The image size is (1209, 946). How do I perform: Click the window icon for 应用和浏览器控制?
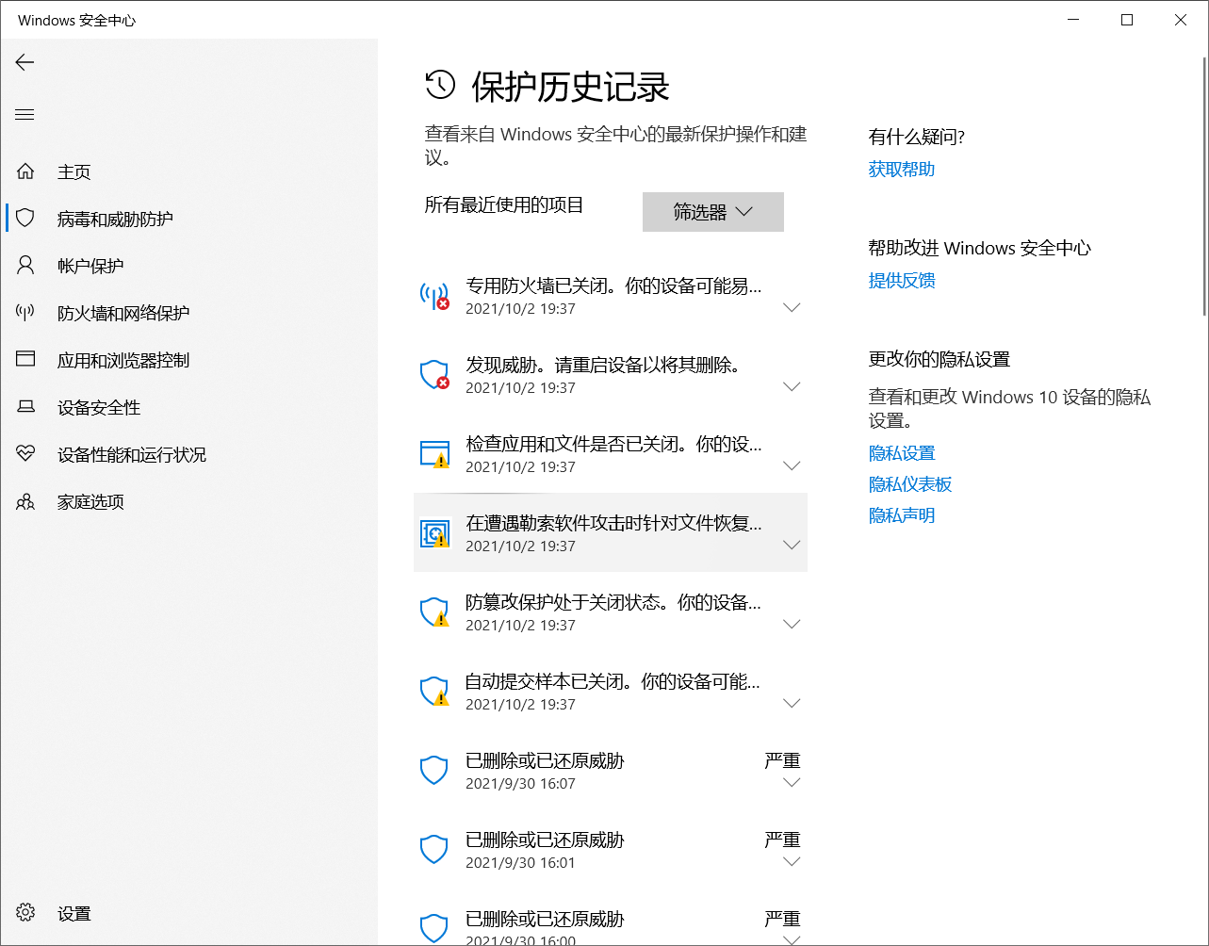(25, 360)
